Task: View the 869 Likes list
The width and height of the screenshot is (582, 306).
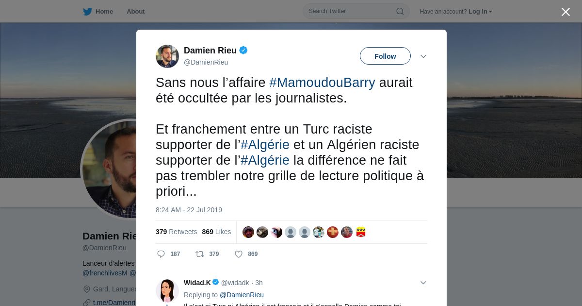Action: click(216, 232)
